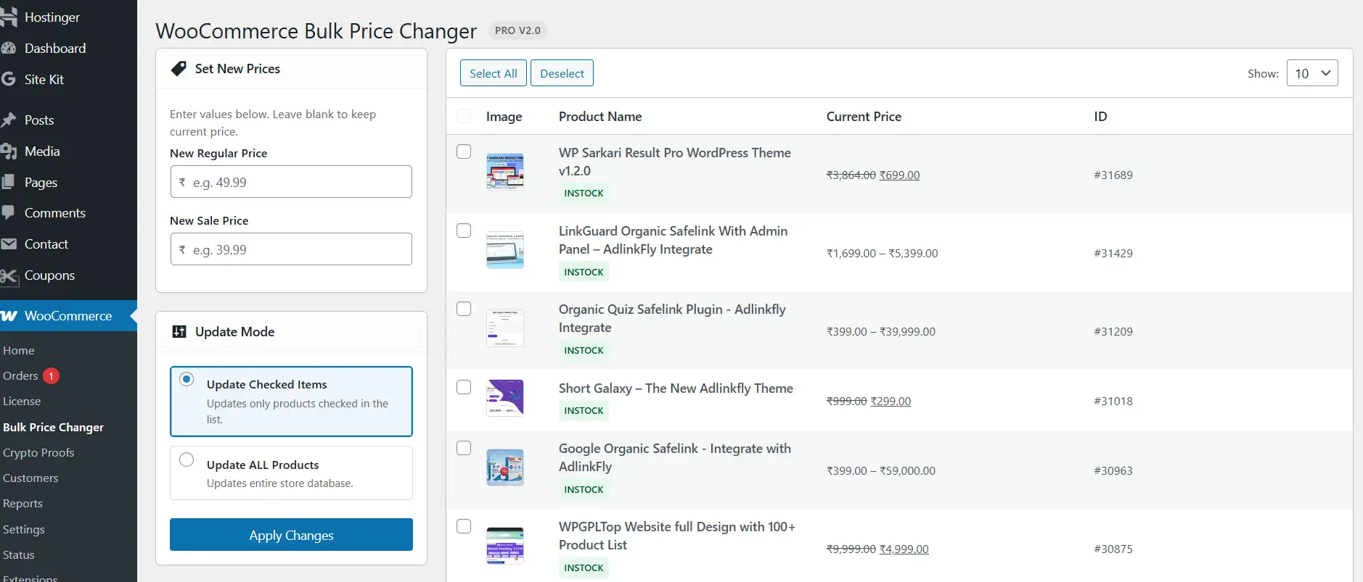The width and height of the screenshot is (1363, 582).
Task: Click the Coupons scissors icon
Action: (x=9, y=275)
